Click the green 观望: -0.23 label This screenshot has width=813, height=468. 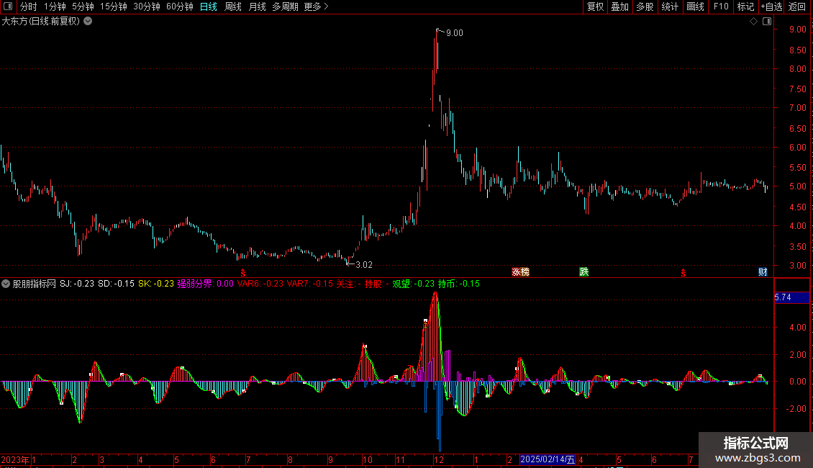[413, 284]
